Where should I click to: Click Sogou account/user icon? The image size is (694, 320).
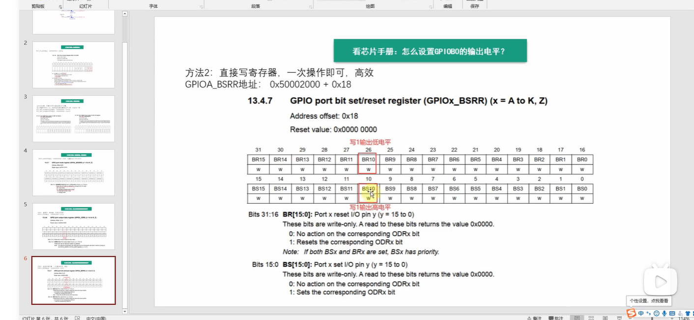pyautogui.click(x=680, y=313)
